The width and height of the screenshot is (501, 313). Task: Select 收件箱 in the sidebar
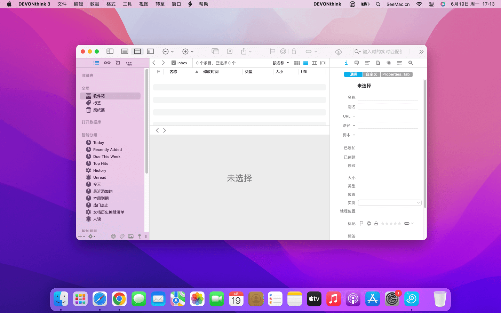110,96
